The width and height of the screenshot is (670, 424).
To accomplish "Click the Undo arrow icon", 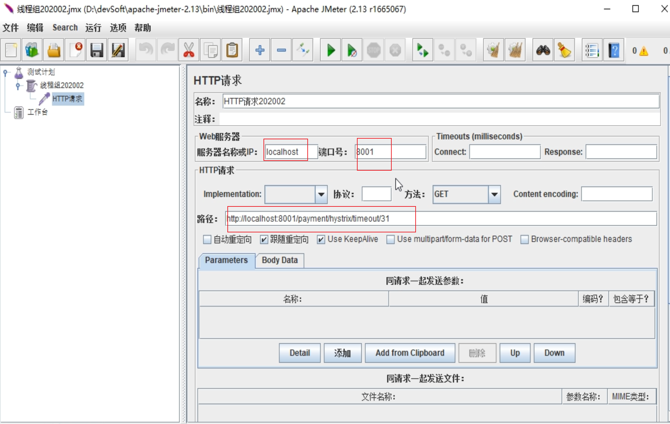I will click(146, 51).
